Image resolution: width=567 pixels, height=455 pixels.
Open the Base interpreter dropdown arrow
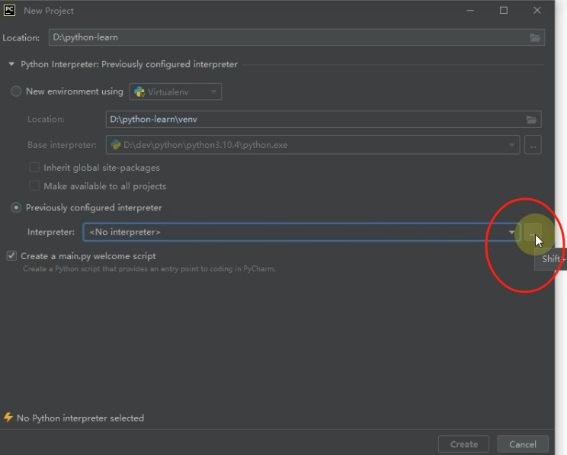coord(511,145)
